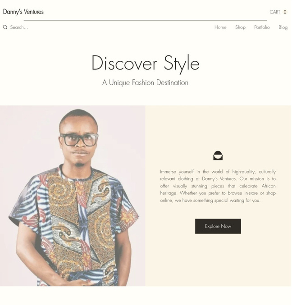Open the CART link

tap(275, 12)
